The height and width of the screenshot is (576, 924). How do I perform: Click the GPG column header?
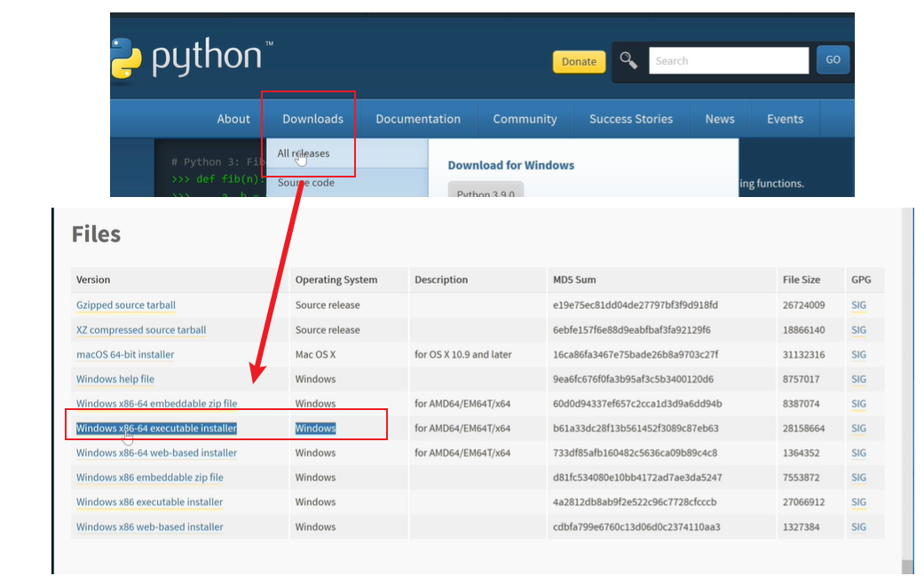(861, 280)
